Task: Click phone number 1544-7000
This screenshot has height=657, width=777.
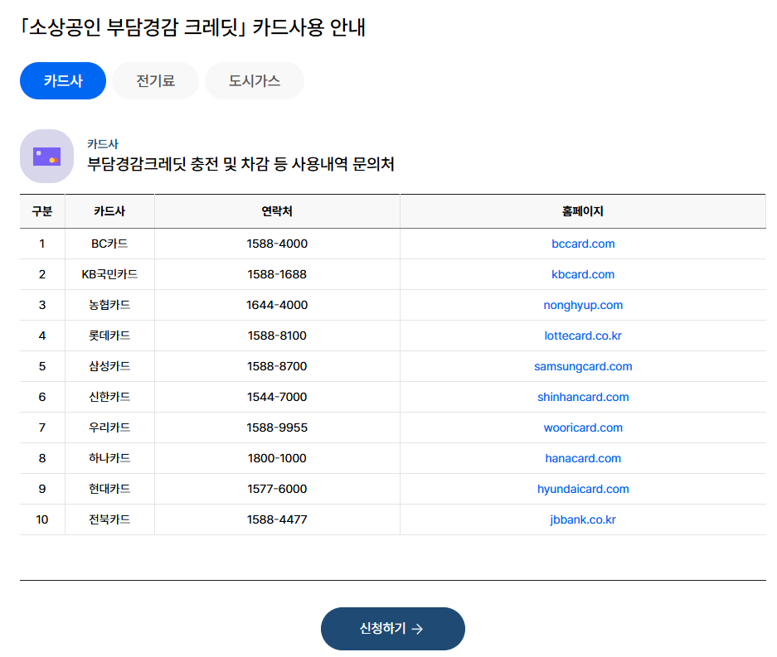Action: click(x=277, y=397)
